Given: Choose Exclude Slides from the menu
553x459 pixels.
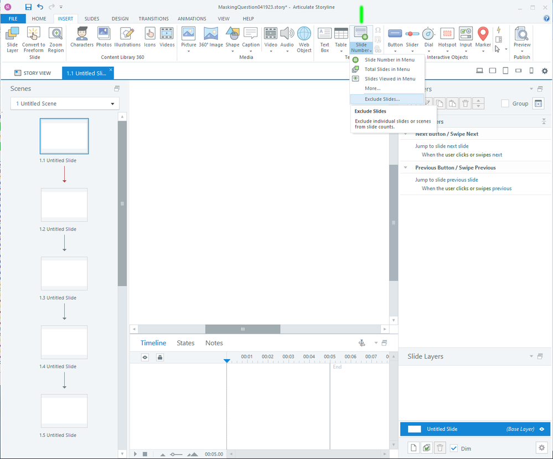Looking at the screenshot, I should pos(382,99).
